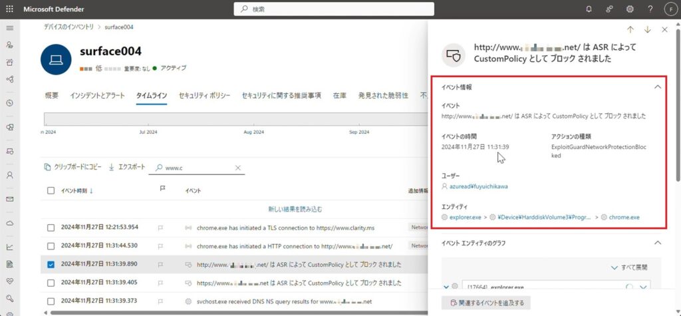Open cloud apps icon in sidebar

coord(9,223)
